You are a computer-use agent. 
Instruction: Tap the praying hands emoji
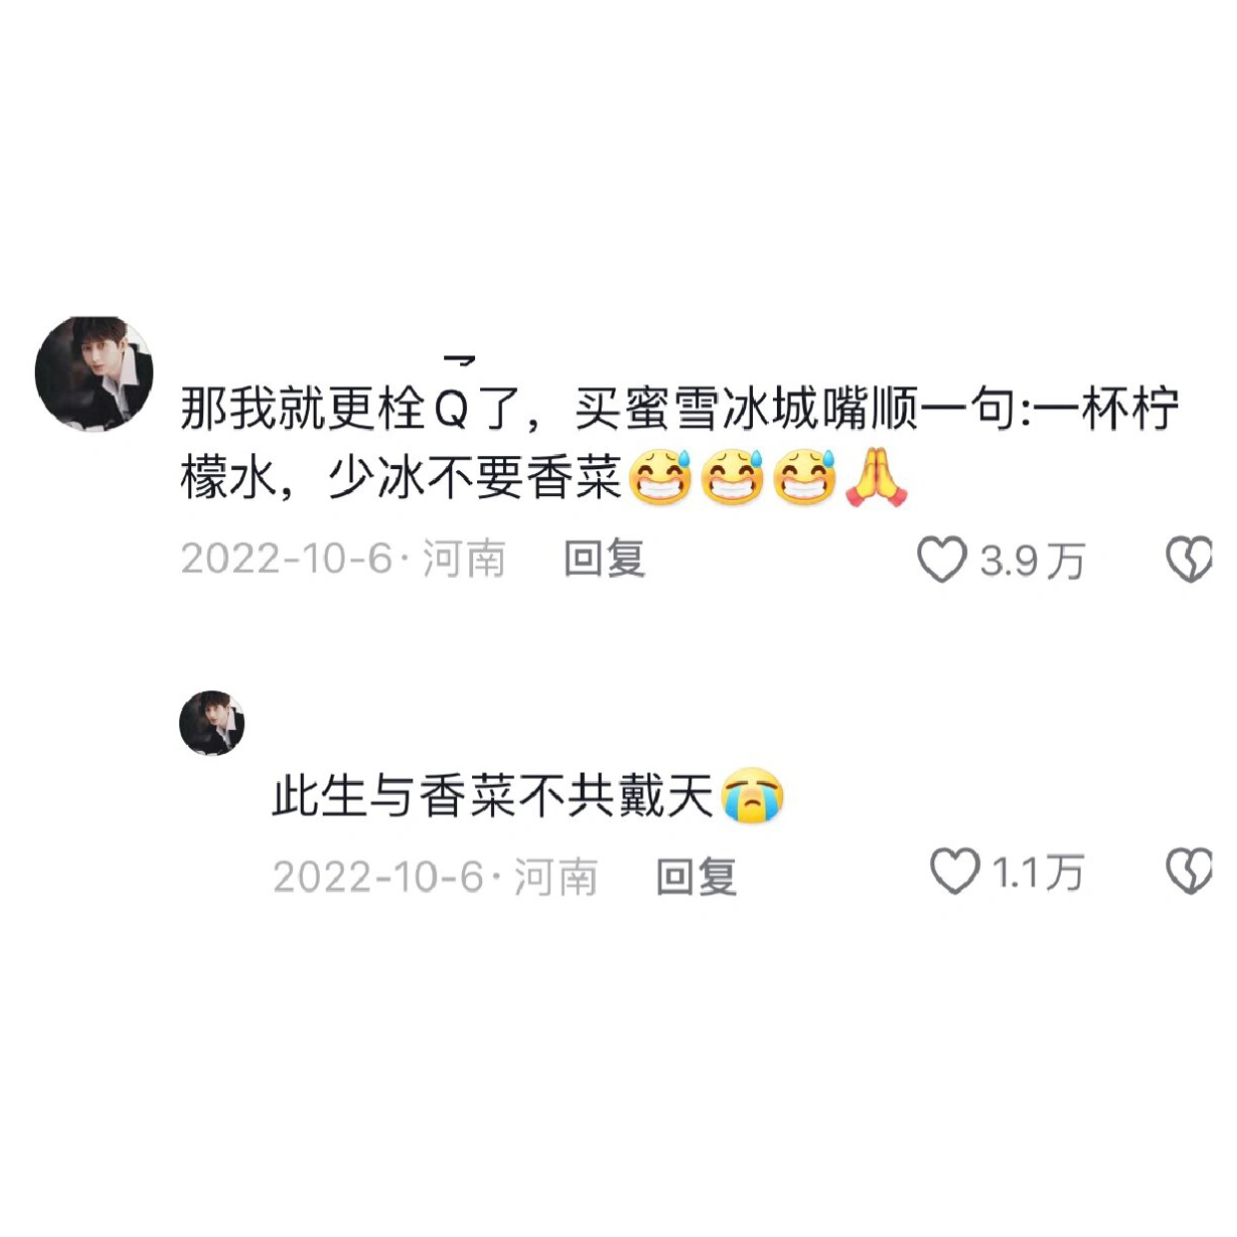click(x=875, y=478)
